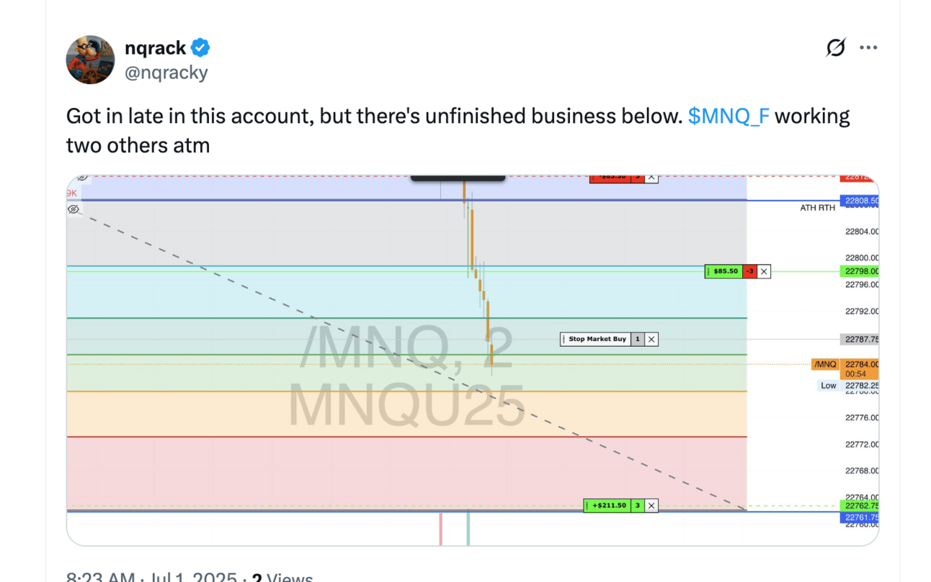Open the tweet's three-dot more menu
Image resolution: width=931 pixels, height=582 pixels.
point(868,48)
